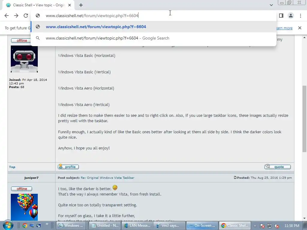Screen dimensions: 307x230
Task: Toggle the Chrome side panel
Action: pyautogui.click(x=281, y=16)
